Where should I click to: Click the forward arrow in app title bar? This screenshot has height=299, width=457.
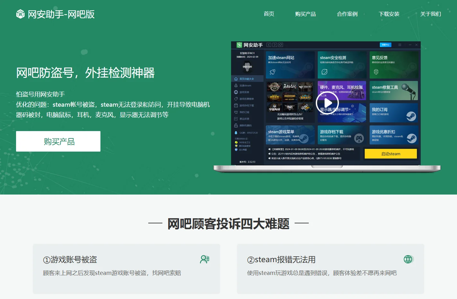point(275,45)
